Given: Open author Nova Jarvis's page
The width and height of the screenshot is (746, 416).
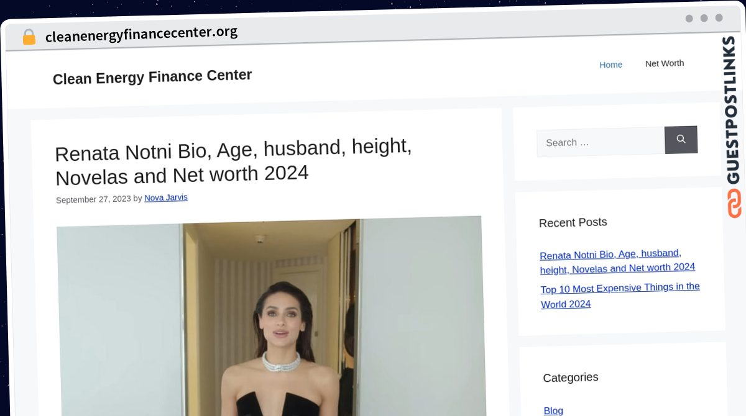Looking at the screenshot, I should tap(165, 197).
